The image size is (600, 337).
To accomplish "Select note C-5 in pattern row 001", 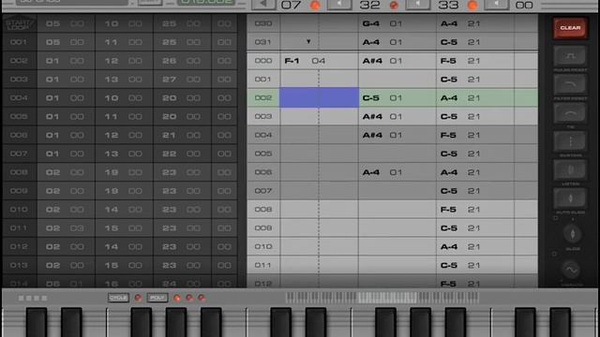I will point(449,80).
